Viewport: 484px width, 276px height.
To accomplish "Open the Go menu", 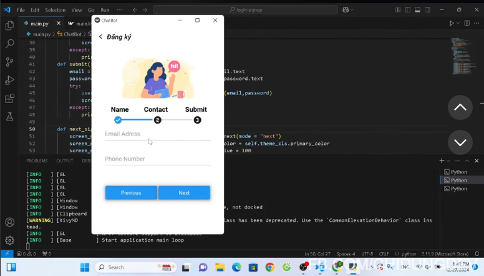I will pos(91,10).
